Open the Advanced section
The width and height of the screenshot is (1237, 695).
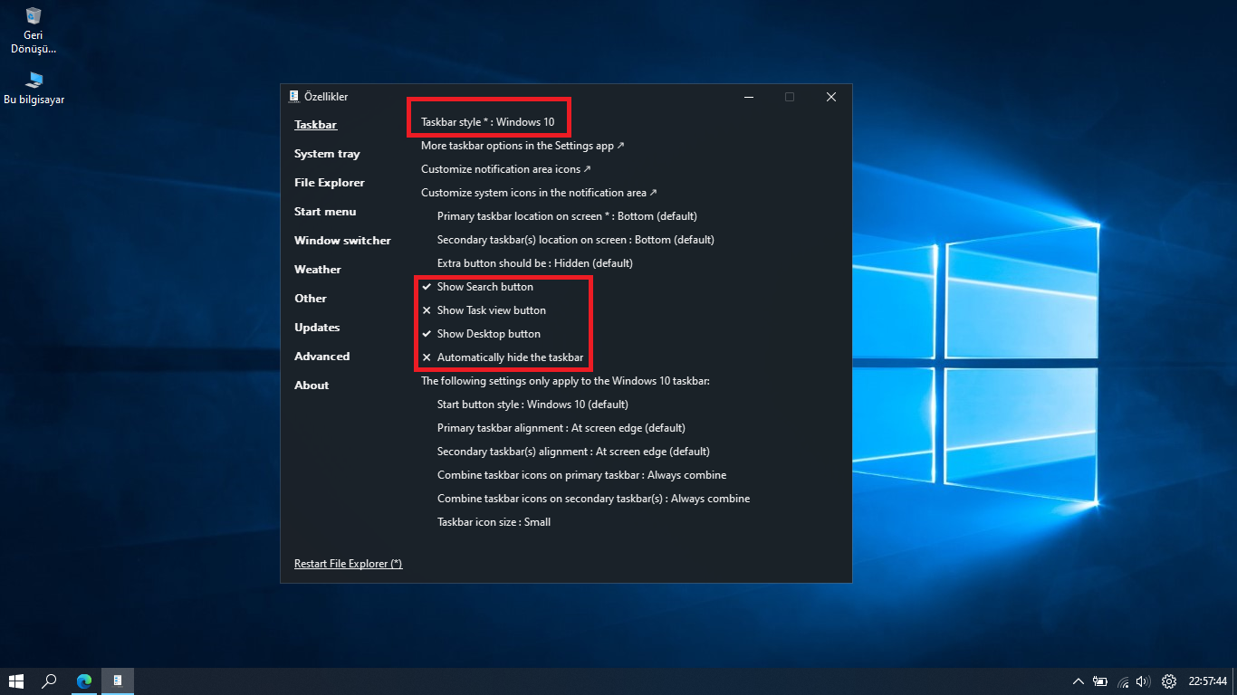pos(321,357)
